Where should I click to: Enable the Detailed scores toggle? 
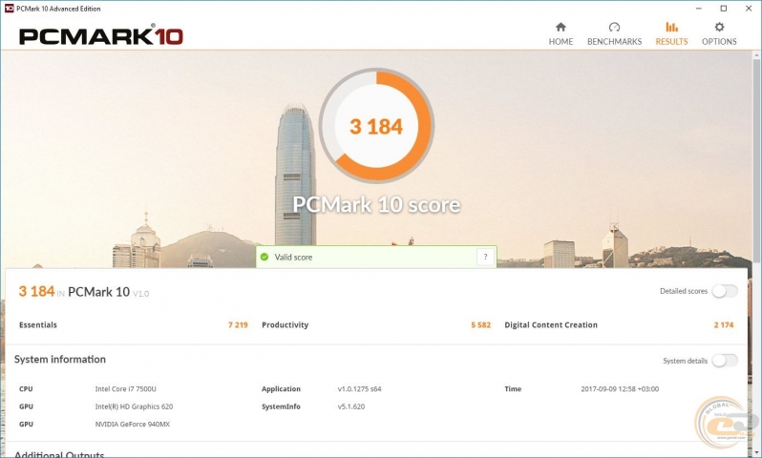pos(725,291)
